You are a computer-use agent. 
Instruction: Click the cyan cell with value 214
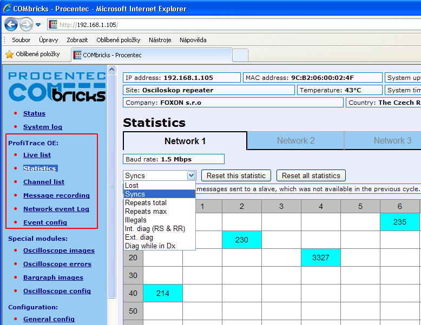tap(163, 293)
